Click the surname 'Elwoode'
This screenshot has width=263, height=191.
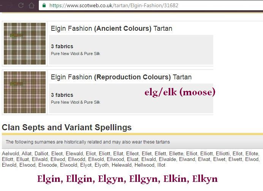click(x=48, y=165)
